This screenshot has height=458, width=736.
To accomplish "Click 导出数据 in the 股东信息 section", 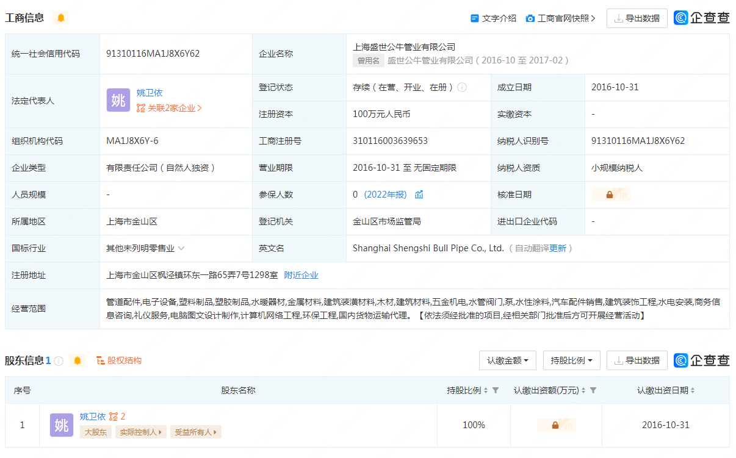I will (637, 360).
